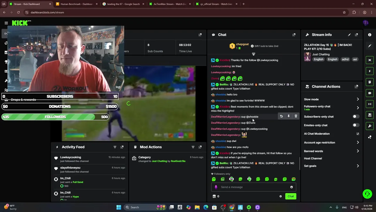Click the pencil icon in right sidebar
Image resolution: width=376 pixels, height=212 pixels.
pos(370,46)
